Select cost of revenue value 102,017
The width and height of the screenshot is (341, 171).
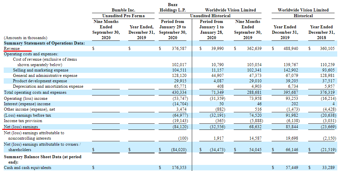(179, 65)
